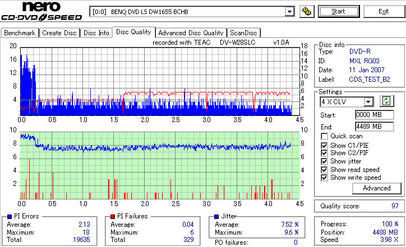The height and width of the screenshot is (247, 406).
Task: Click the Exit button
Action: [x=384, y=11]
